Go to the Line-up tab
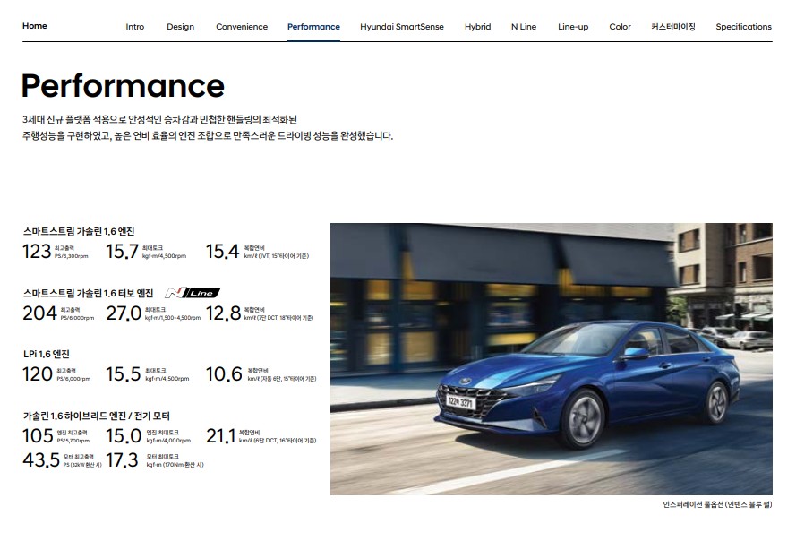The height and width of the screenshot is (558, 796). point(573,27)
